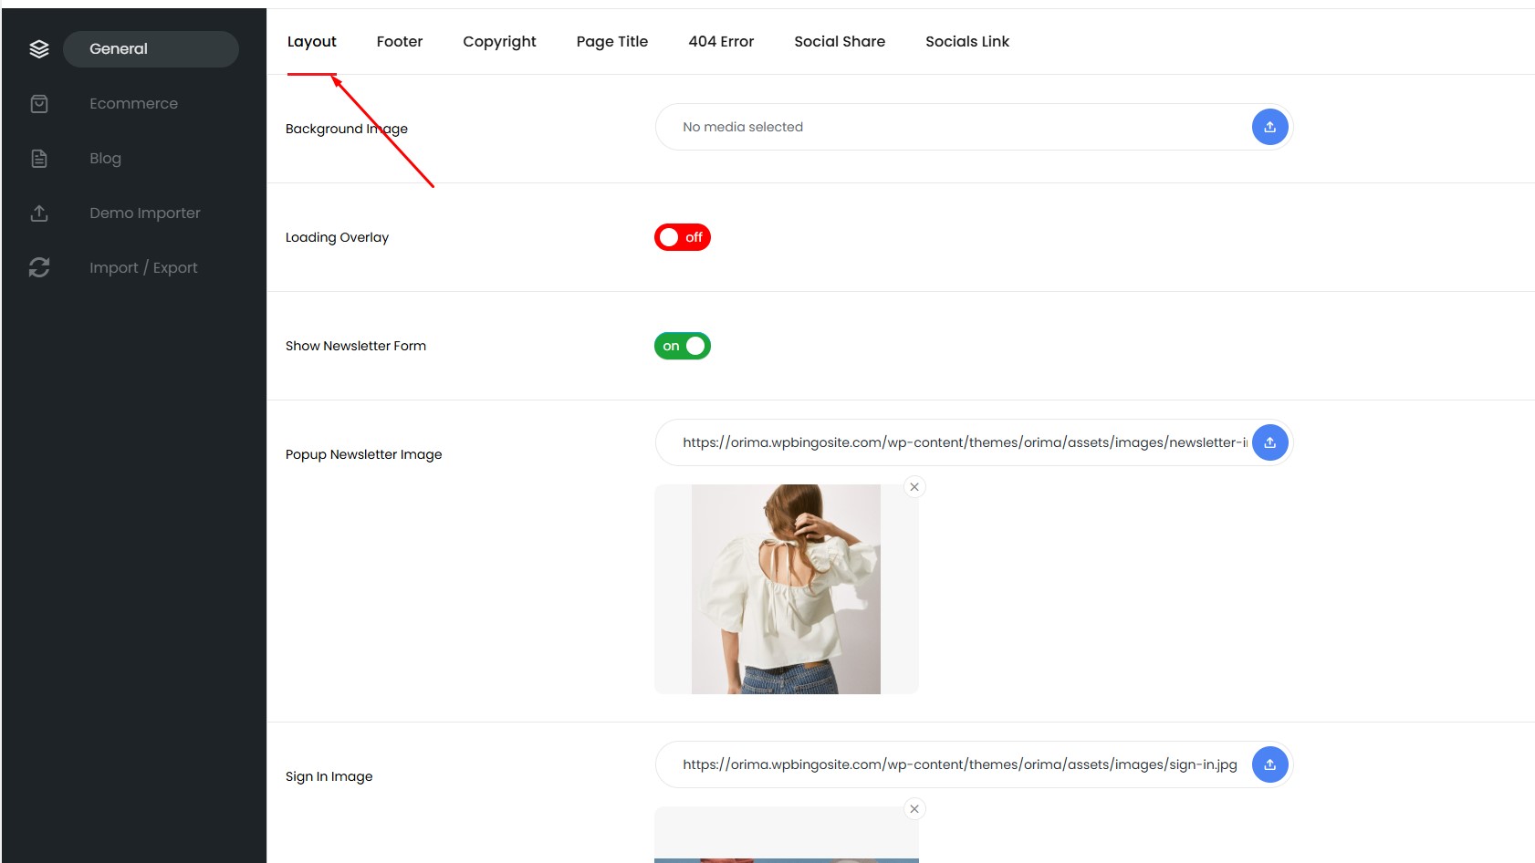
Task: Upload media for Background Image
Action: [1269, 127]
